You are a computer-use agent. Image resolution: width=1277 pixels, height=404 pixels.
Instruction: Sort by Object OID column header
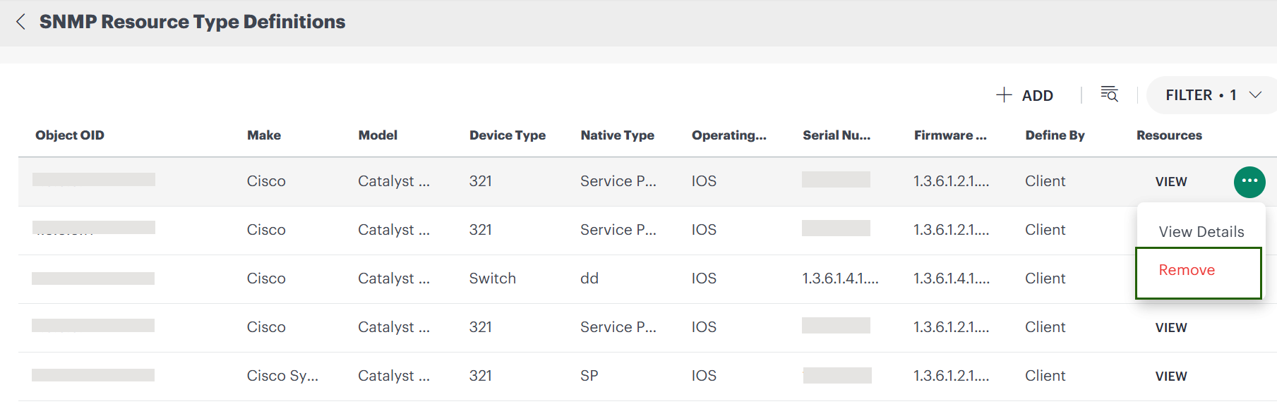tap(70, 135)
